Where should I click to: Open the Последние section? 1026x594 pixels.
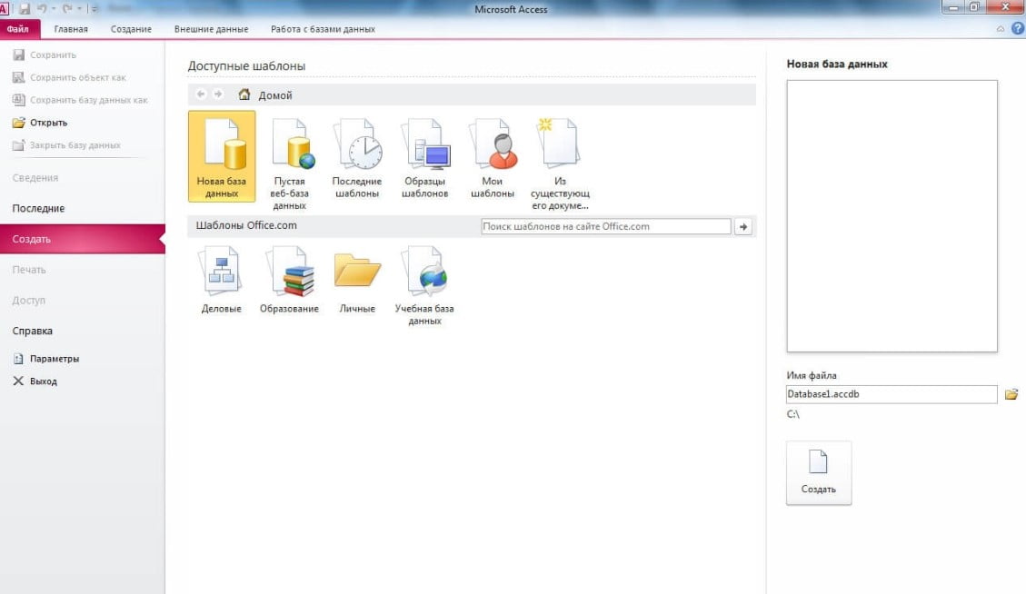click(x=38, y=209)
